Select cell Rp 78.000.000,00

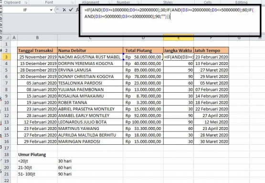(143, 76)
